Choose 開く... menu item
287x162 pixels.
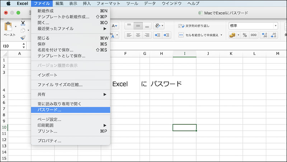[71, 23]
